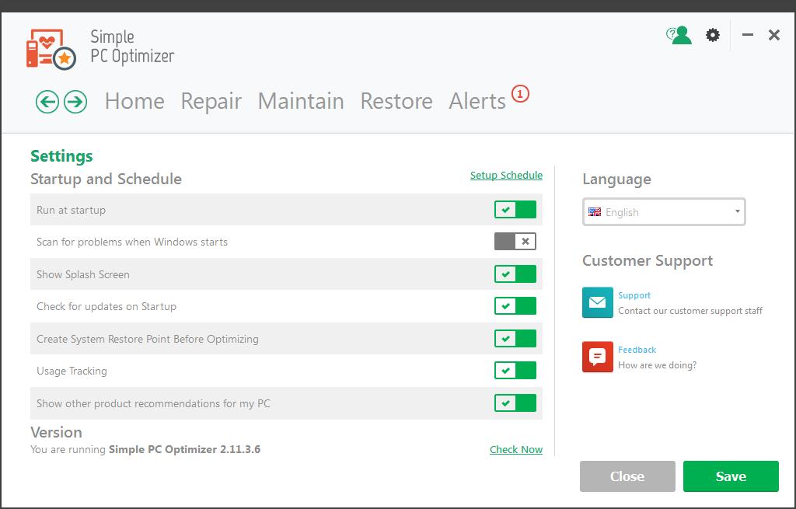Open the Maintain section
Screen dimensions: 796x509
(301, 101)
